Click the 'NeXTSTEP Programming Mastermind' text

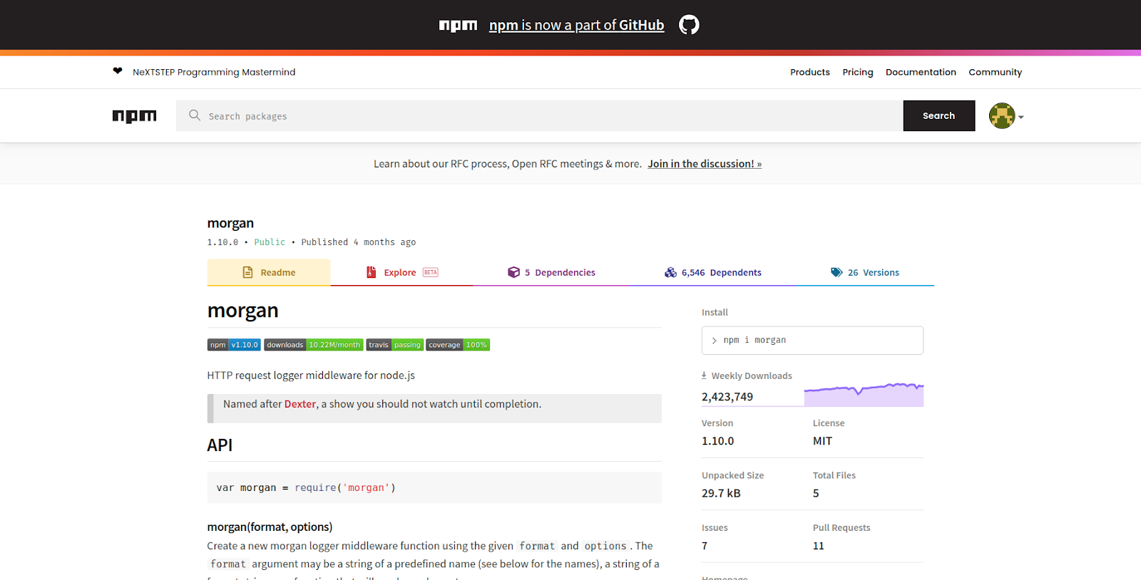[214, 72]
